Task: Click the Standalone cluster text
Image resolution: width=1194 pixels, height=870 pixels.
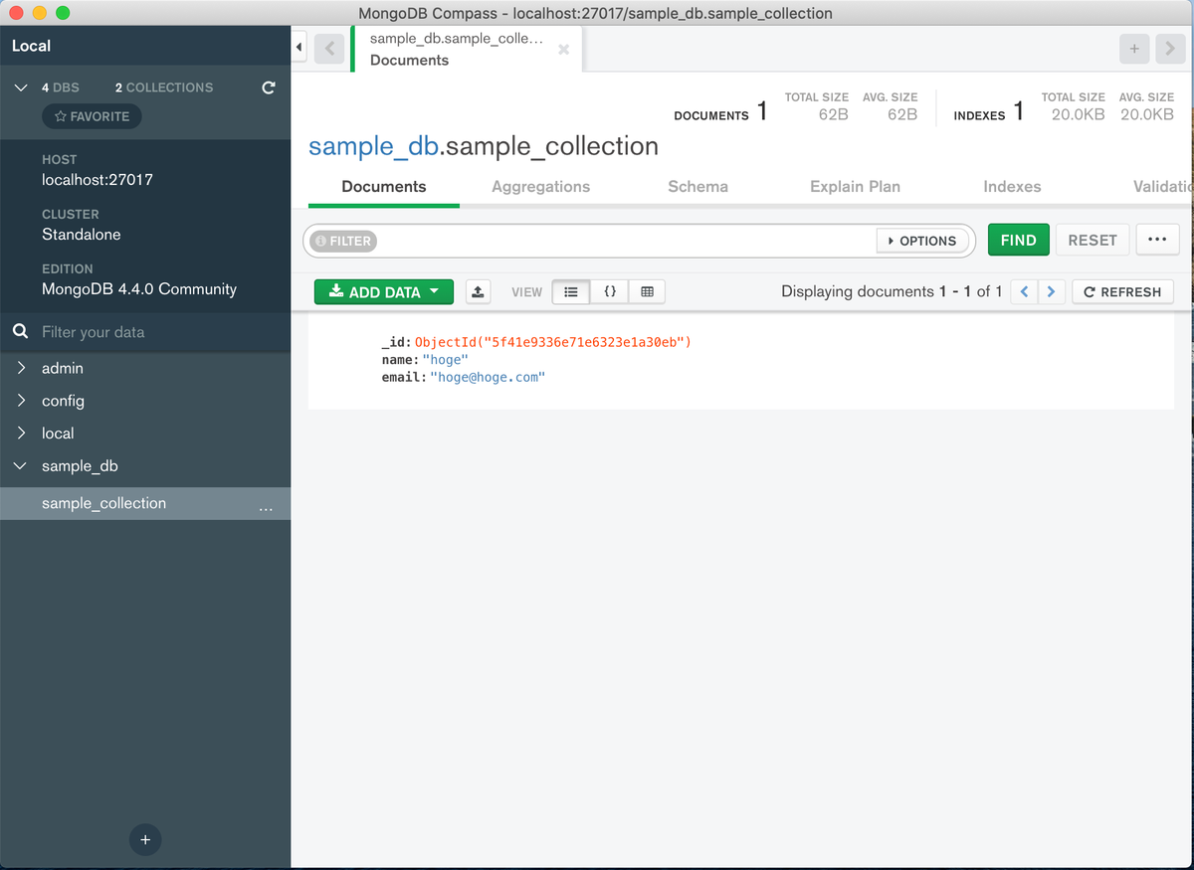Action: [82, 235]
